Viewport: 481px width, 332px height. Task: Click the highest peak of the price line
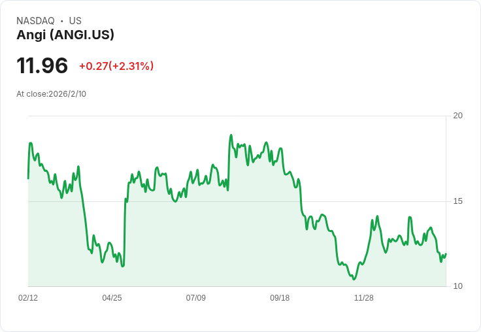coord(231,135)
